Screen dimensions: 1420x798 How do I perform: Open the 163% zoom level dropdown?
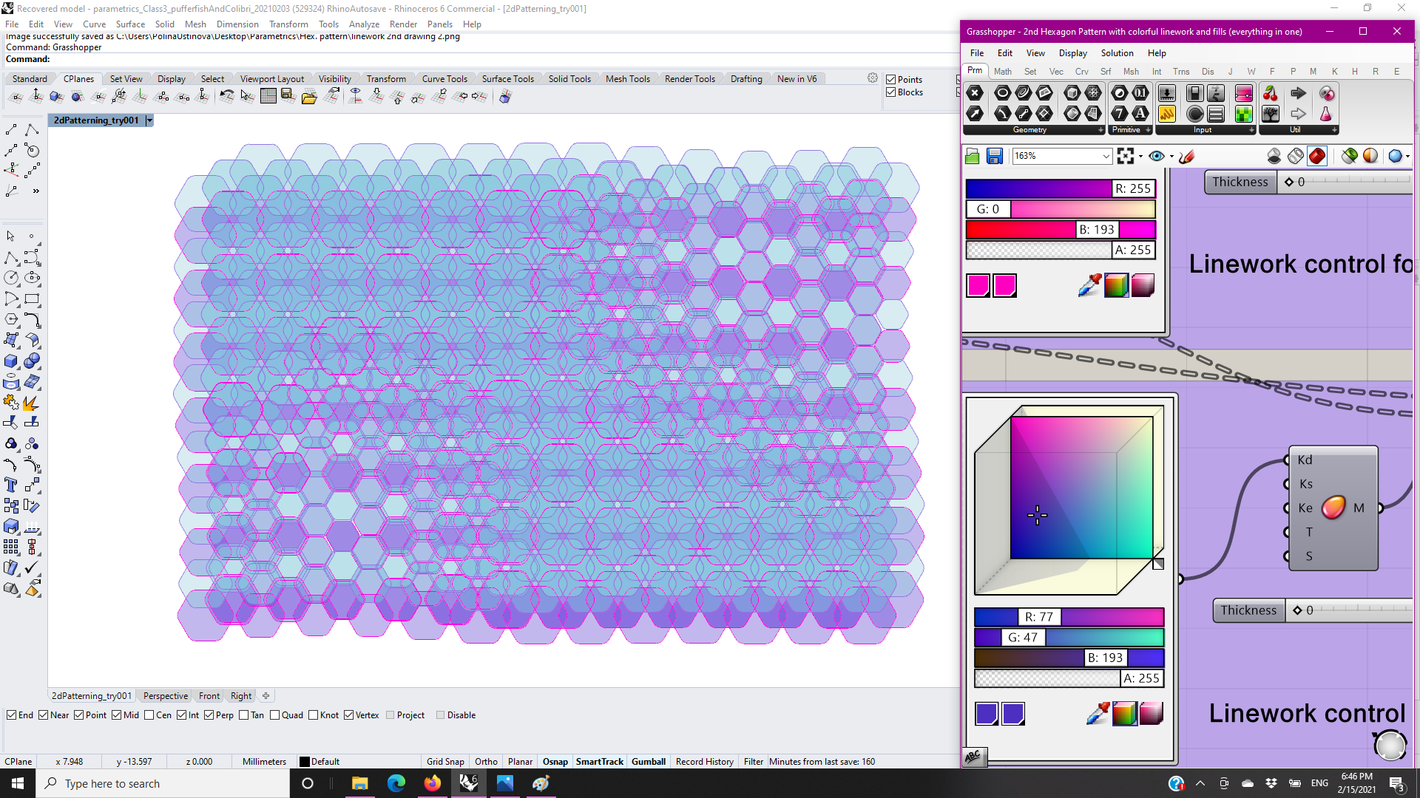[1106, 156]
